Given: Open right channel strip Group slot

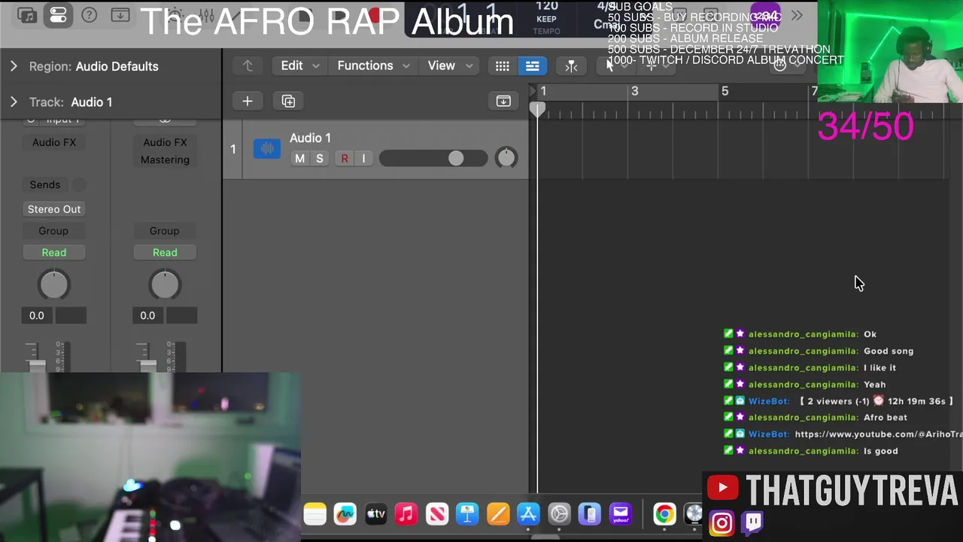Looking at the screenshot, I should pyautogui.click(x=164, y=231).
